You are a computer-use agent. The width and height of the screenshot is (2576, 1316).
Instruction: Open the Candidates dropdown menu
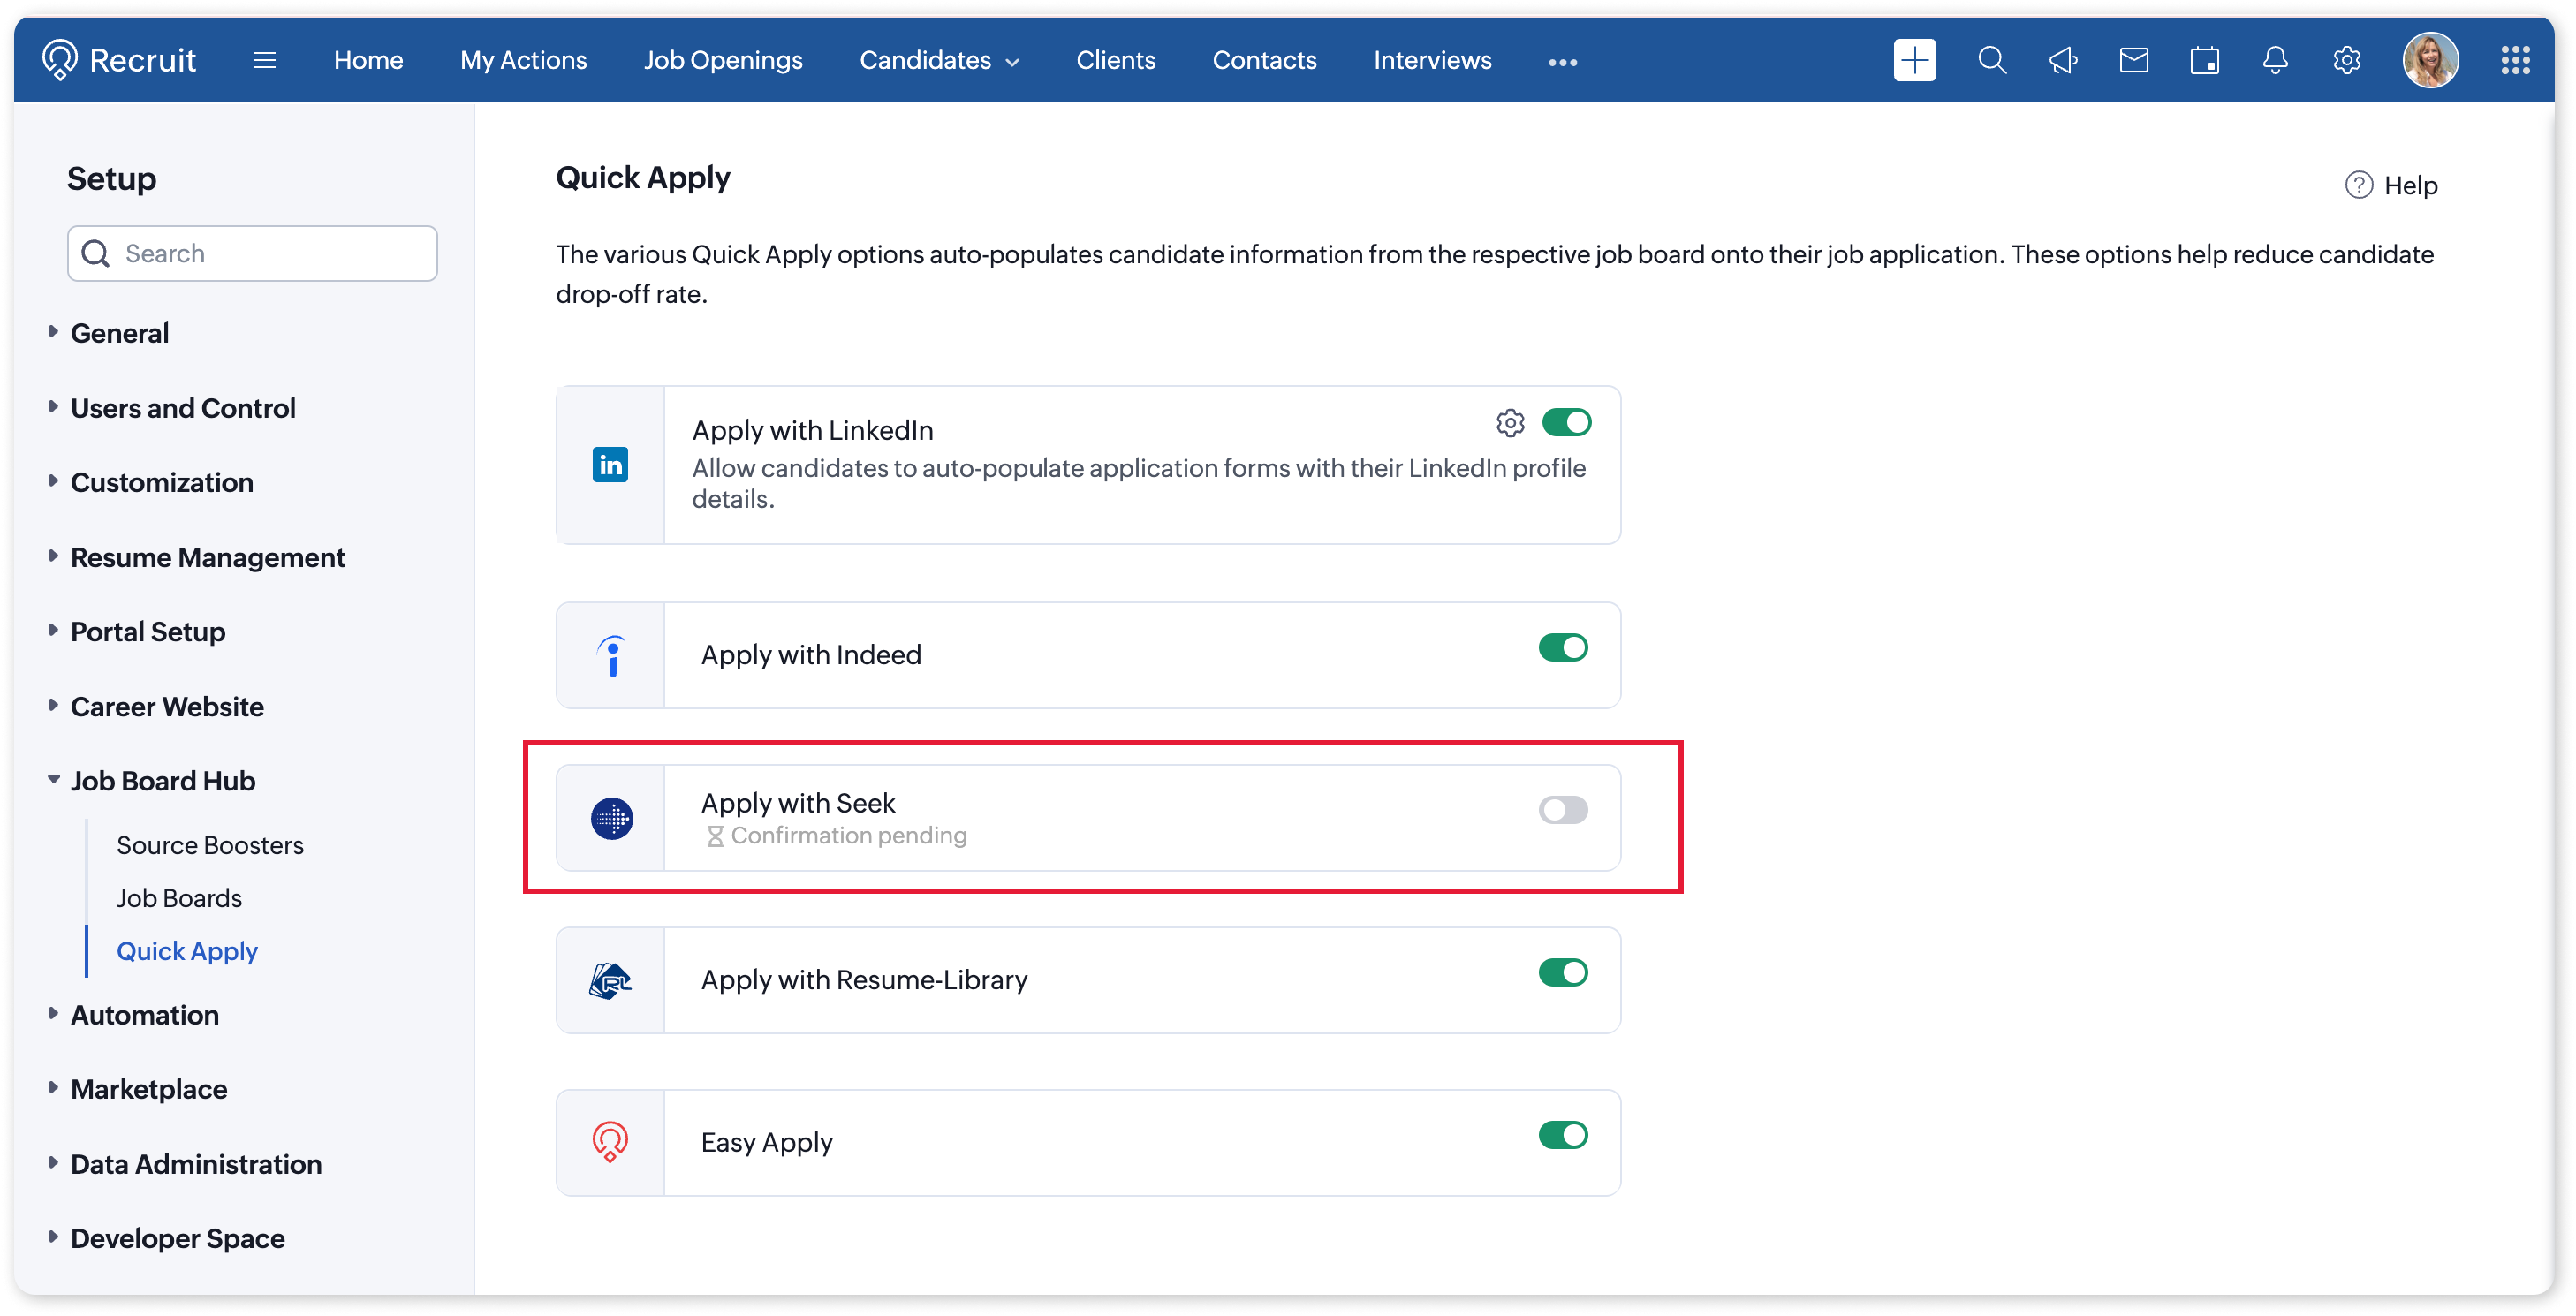tap(939, 60)
